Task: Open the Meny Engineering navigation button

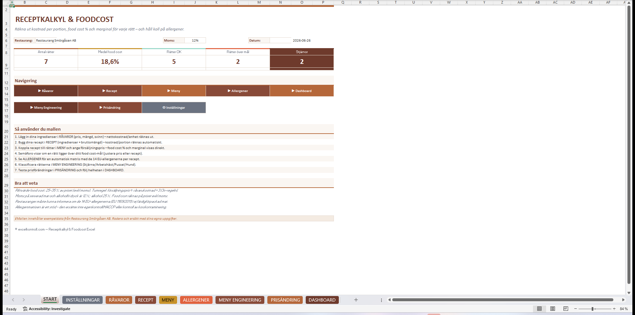Action: [x=46, y=107]
